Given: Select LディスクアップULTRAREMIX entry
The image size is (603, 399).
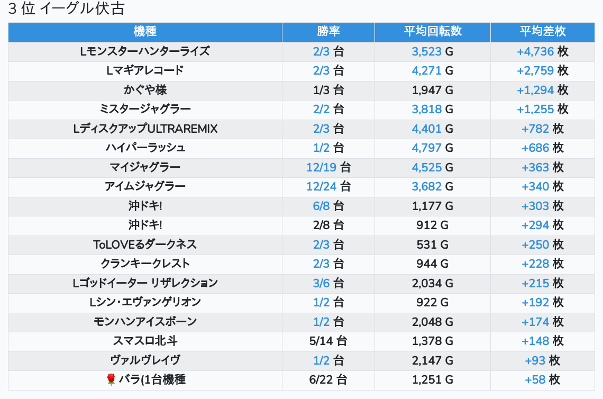Looking at the screenshot, I should (145, 129).
